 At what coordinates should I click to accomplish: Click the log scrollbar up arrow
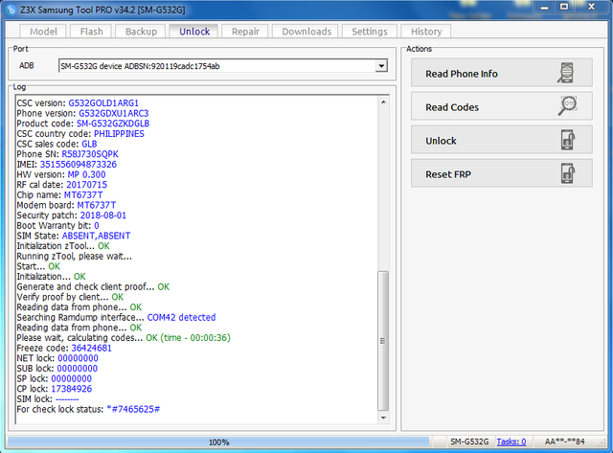pyautogui.click(x=383, y=102)
